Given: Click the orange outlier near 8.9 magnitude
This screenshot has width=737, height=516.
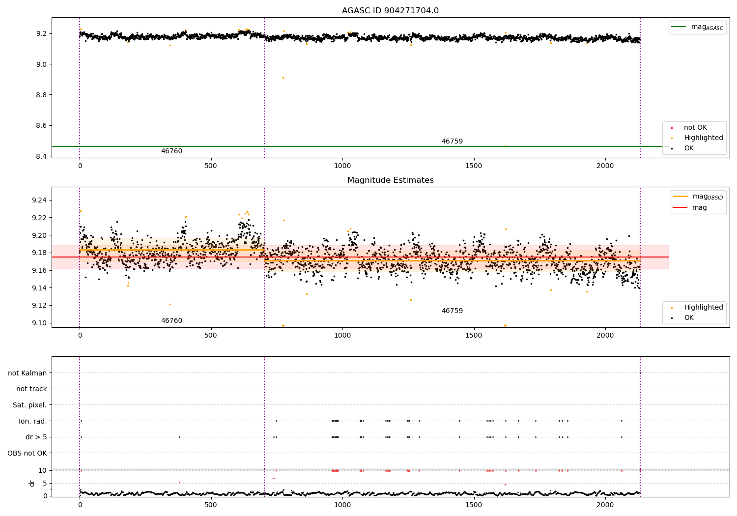Looking at the screenshot, I should click(283, 78).
